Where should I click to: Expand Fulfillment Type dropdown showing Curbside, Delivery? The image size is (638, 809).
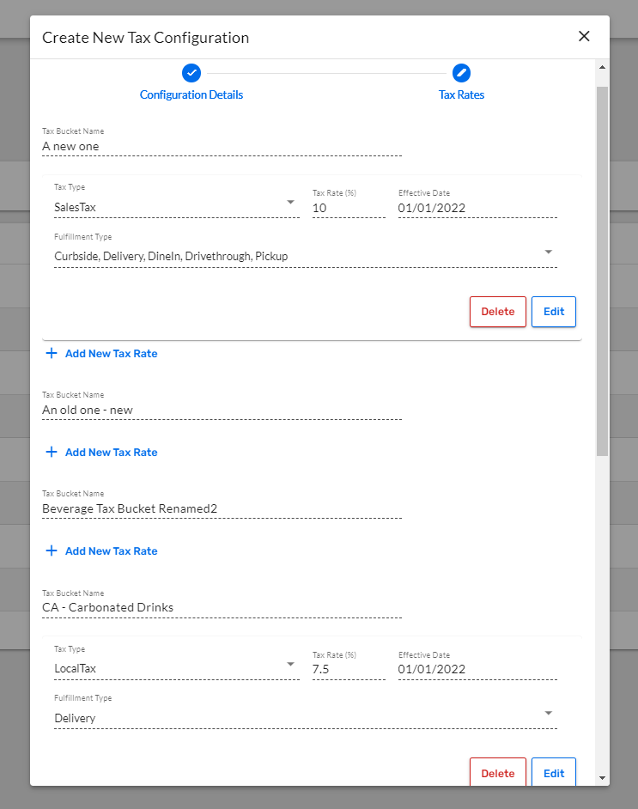306,256
